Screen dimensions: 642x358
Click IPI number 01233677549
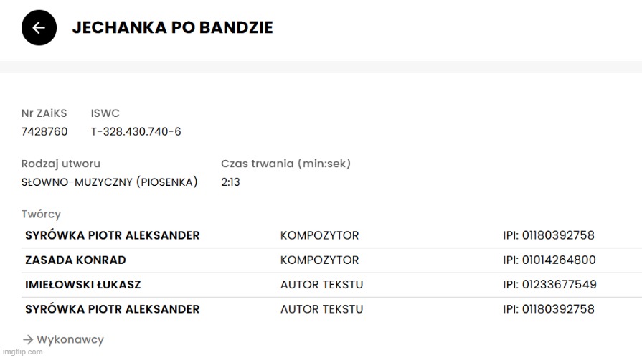coord(549,285)
